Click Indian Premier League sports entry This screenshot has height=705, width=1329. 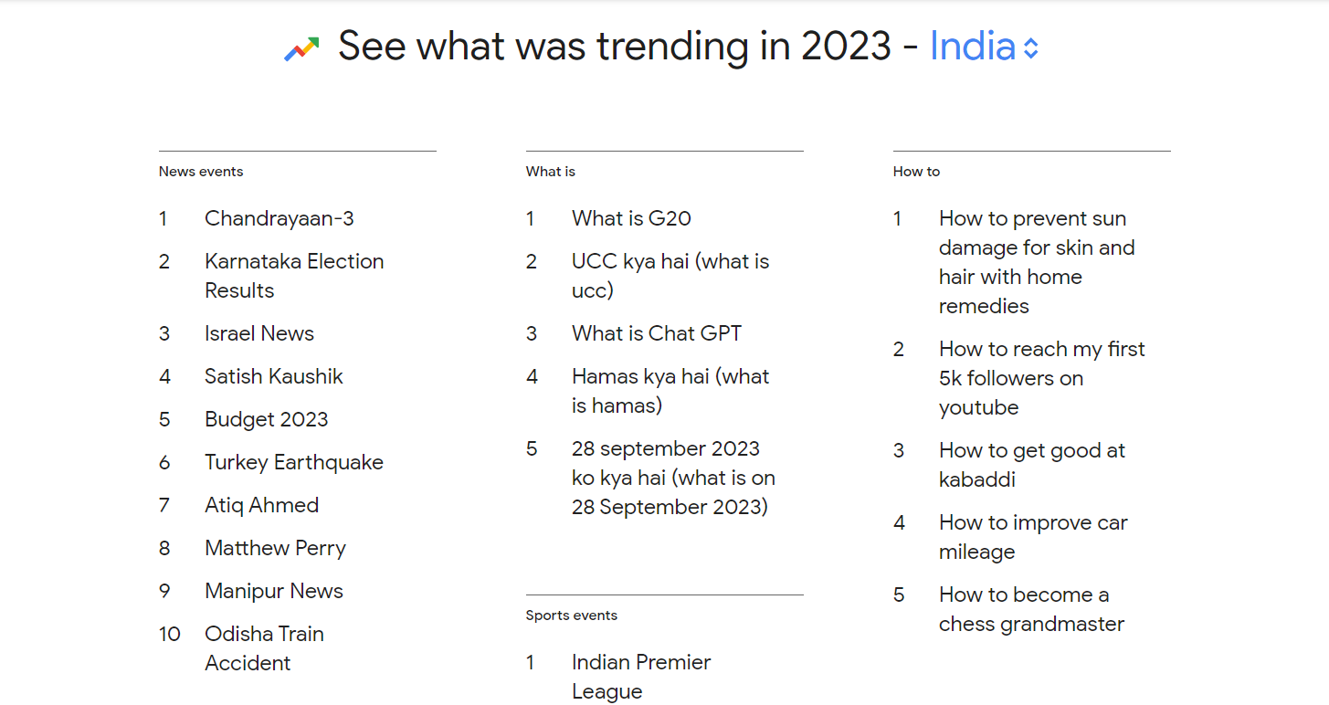coord(640,677)
